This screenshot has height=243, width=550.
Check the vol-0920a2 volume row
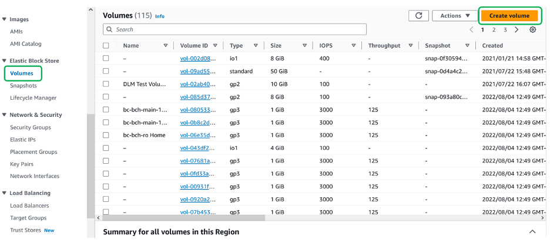click(106, 199)
